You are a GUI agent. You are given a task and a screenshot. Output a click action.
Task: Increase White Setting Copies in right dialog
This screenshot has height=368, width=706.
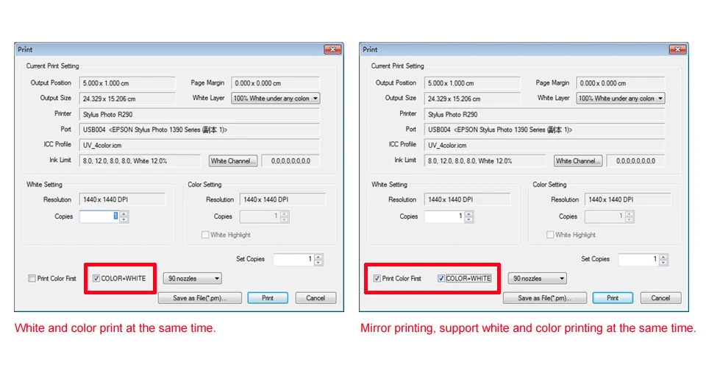pyautogui.click(x=468, y=213)
